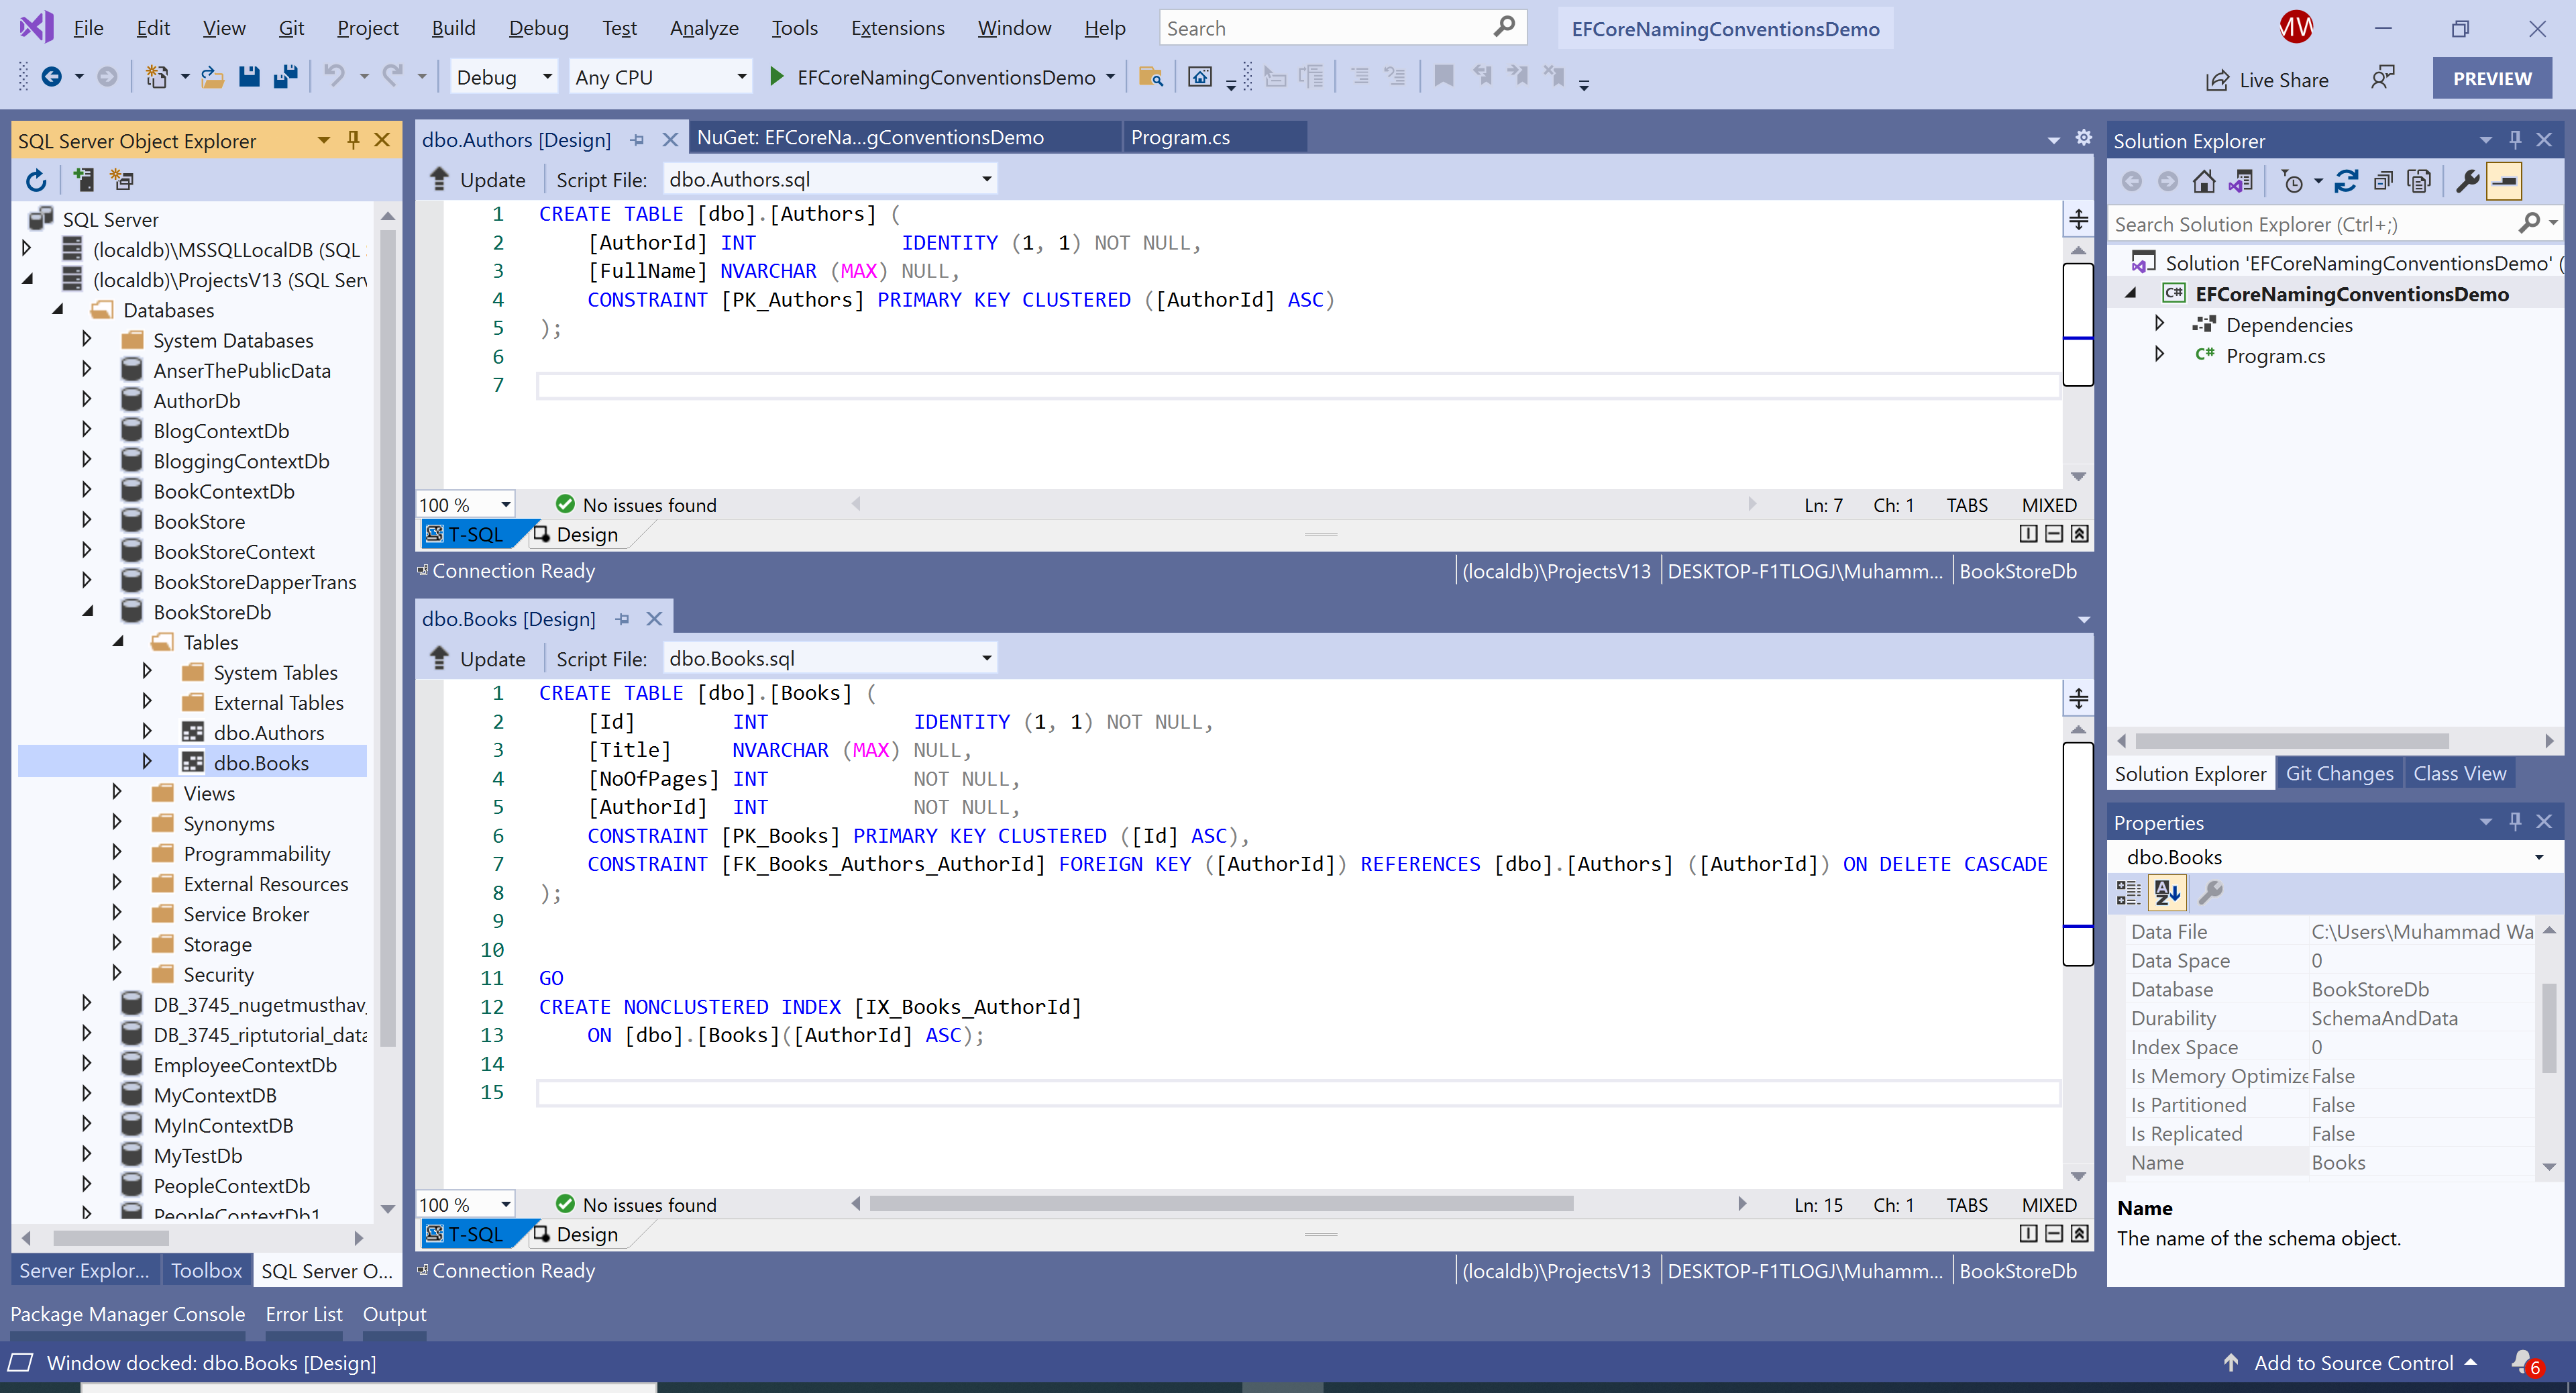Open Script File dropdown for dbo.Books.sql
Image resolution: width=2576 pixels, height=1393 pixels.
click(986, 658)
